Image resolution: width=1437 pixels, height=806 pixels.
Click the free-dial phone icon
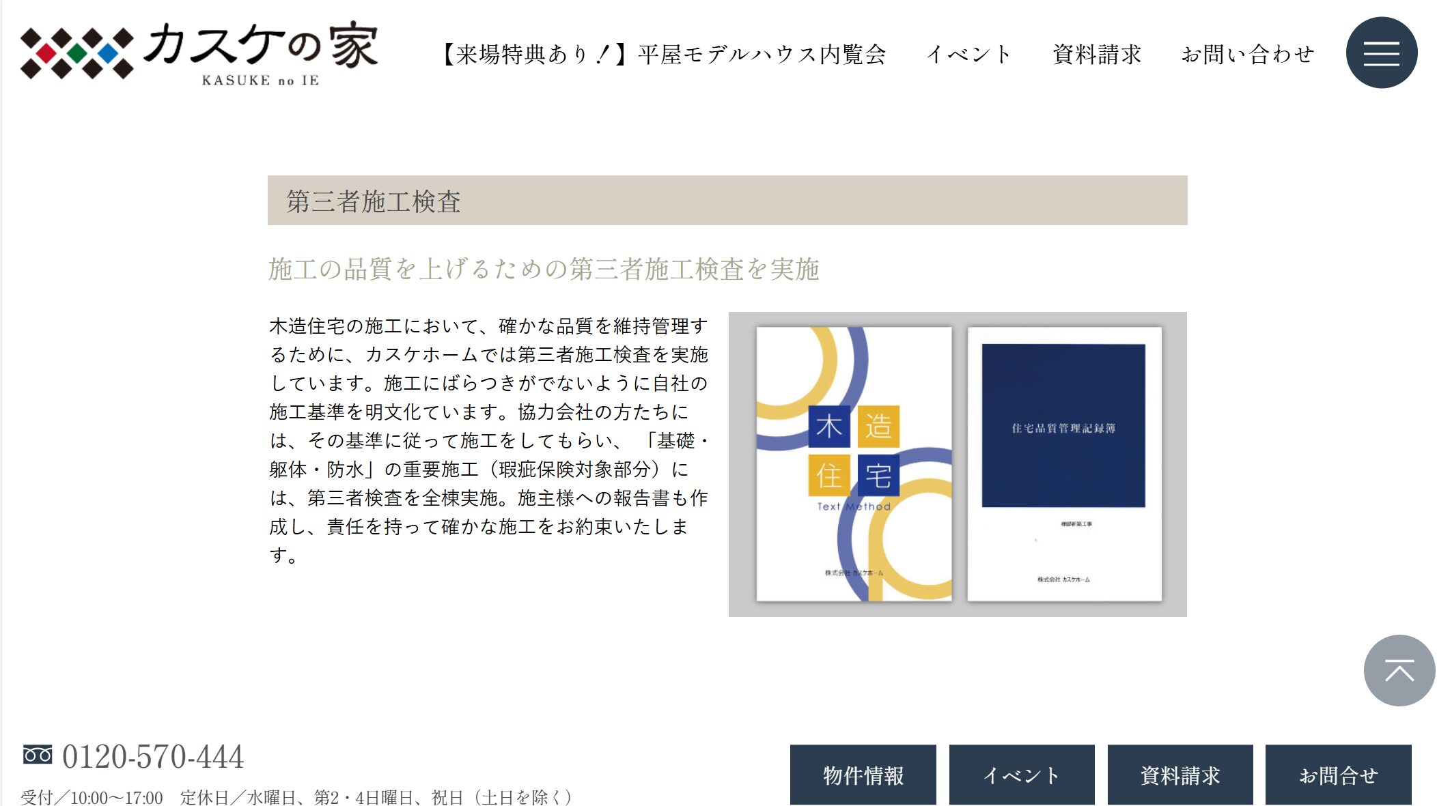point(38,755)
